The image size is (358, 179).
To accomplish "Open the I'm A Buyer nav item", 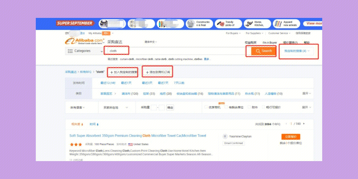I will [x=269, y=43].
